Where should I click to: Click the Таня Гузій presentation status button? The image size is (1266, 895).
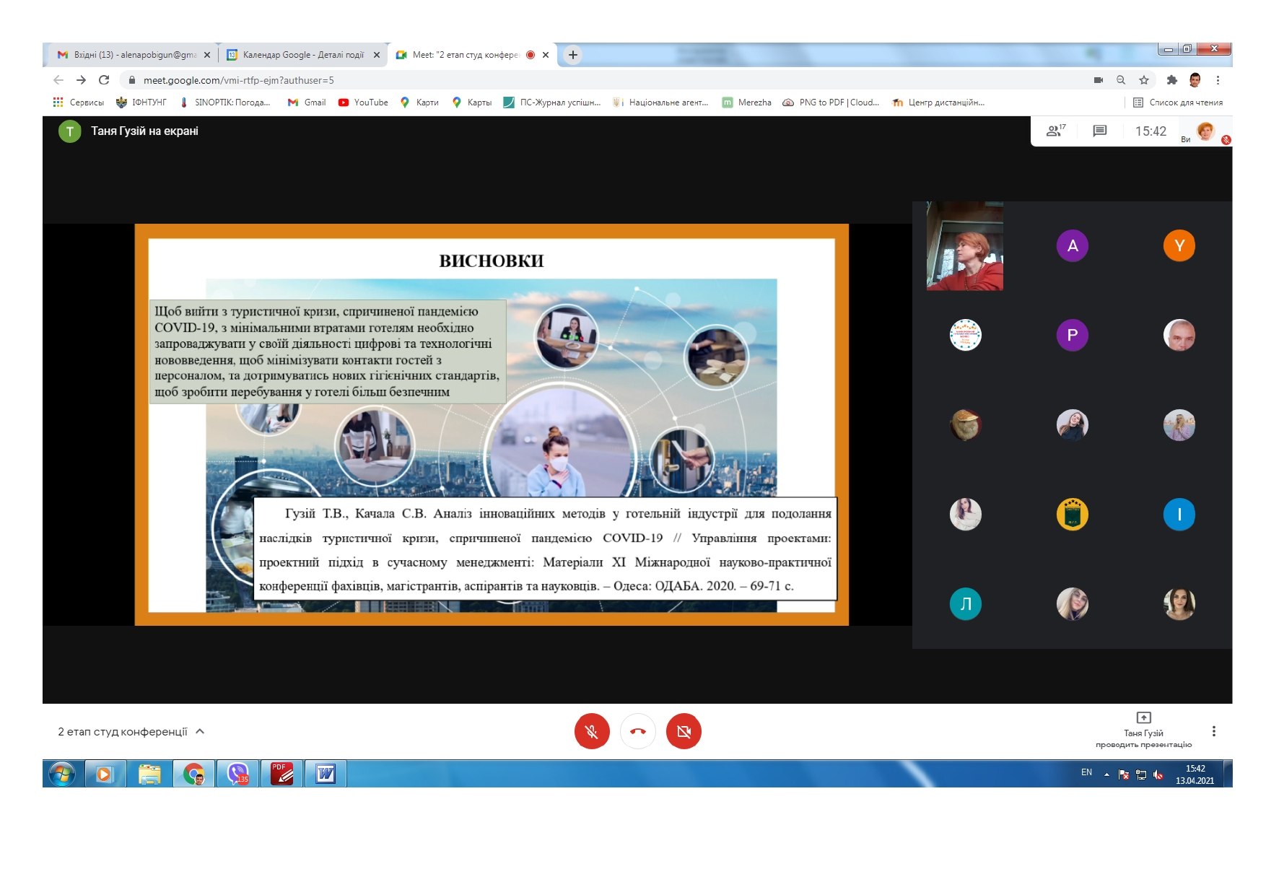(x=1143, y=730)
